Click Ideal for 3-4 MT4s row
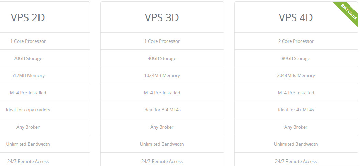The height and width of the screenshot is (166, 360). coord(162,110)
